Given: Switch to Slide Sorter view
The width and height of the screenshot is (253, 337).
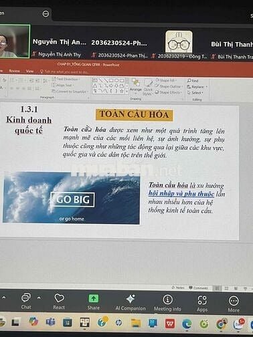Looking at the screenshot, I should click(226, 288).
